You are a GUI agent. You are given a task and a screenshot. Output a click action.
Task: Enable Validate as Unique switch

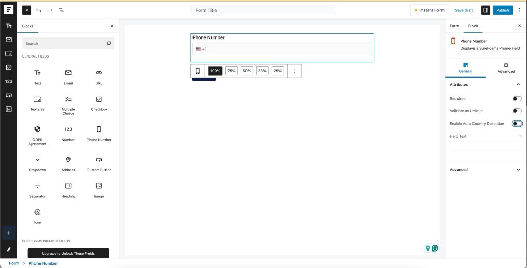[517, 111]
